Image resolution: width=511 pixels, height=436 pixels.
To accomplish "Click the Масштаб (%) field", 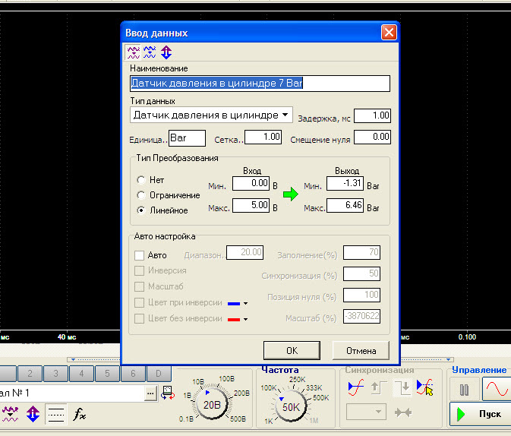I will click(361, 316).
